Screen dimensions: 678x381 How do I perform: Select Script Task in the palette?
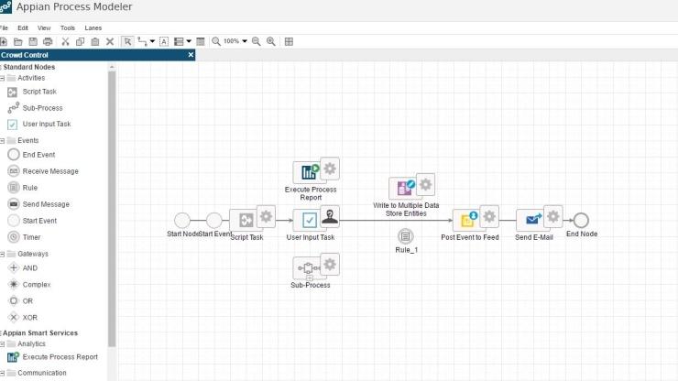32,92
